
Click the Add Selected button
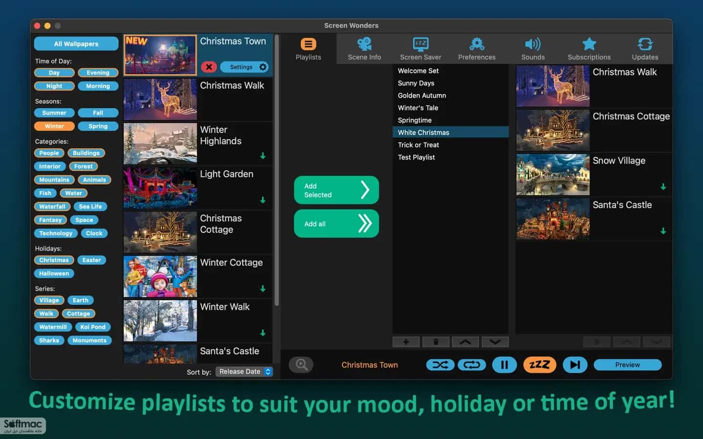(x=336, y=190)
